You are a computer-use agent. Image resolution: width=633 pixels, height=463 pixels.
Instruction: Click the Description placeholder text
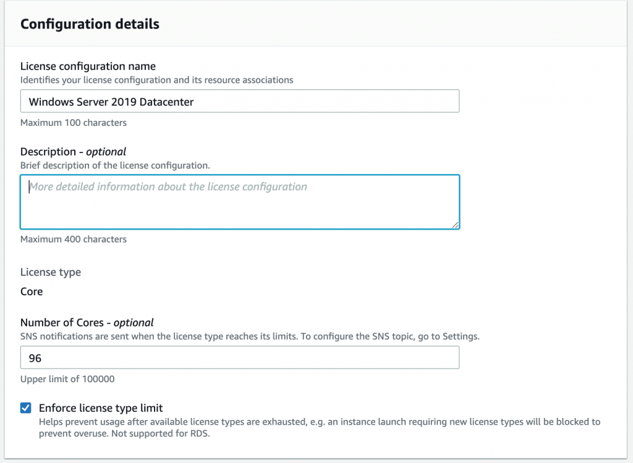[x=168, y=186]
